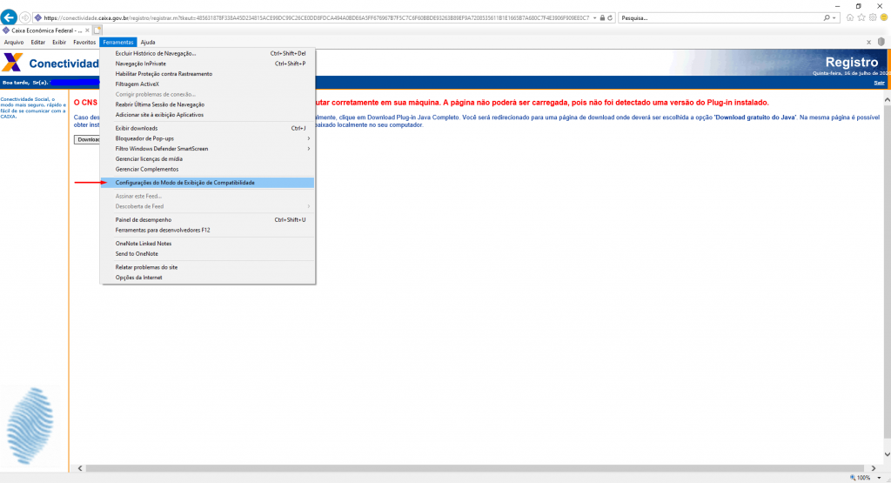The image size is (891, 483).
Task: Choose Opções da Internet menu entry
Action: (x=138, y=278)
